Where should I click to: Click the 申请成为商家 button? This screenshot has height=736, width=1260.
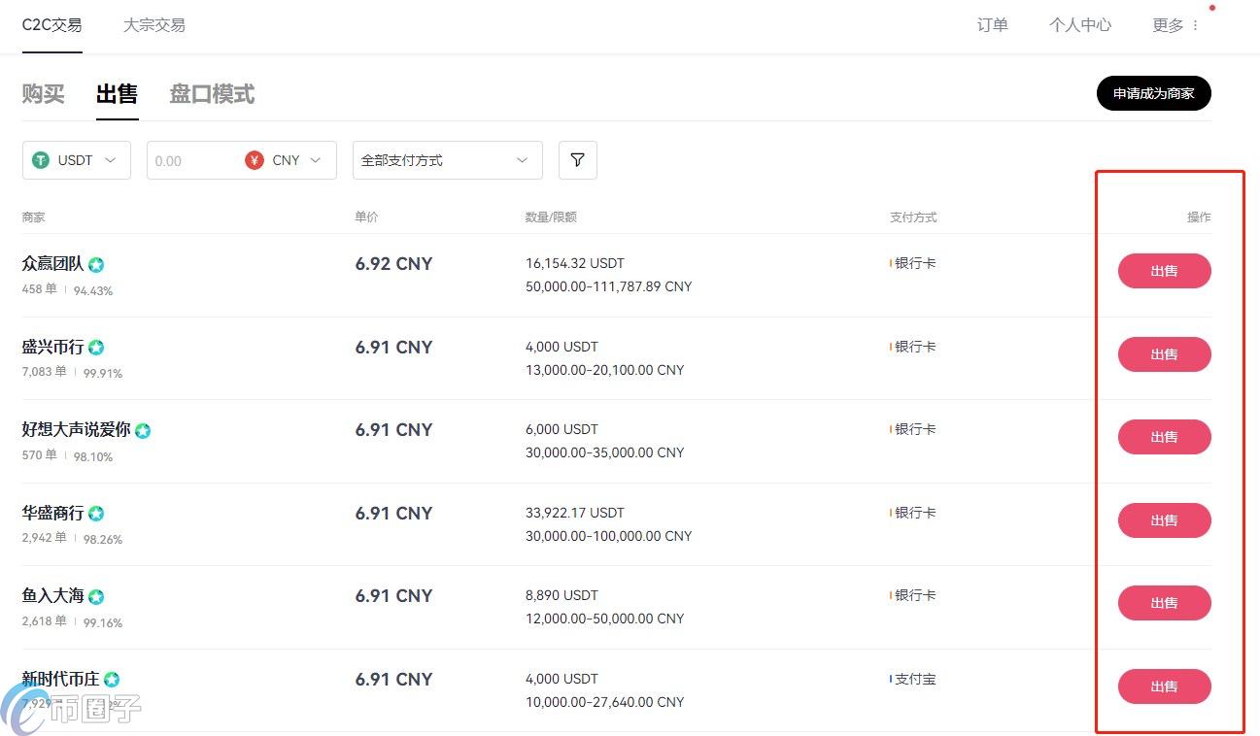pyautogui.click(x=1153, y=93)
